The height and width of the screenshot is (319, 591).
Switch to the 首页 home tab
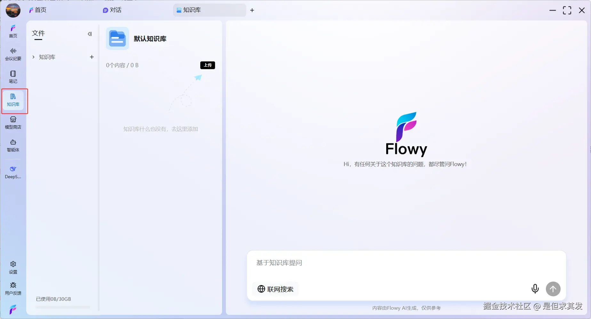(38, 10)
